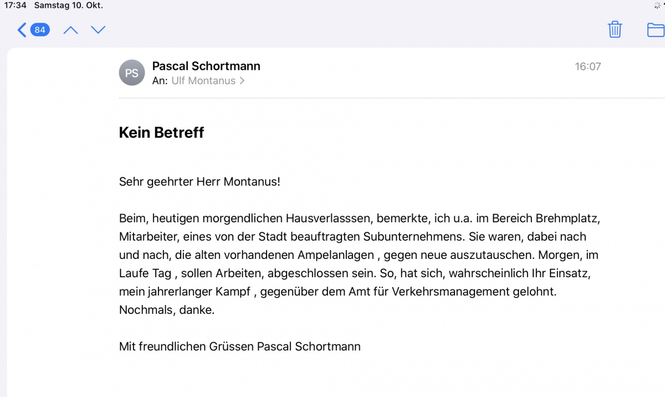Tap the PS sender avatar
This screenshot has height=397, width=665.
pyautogui.click(x=132, y=73)
